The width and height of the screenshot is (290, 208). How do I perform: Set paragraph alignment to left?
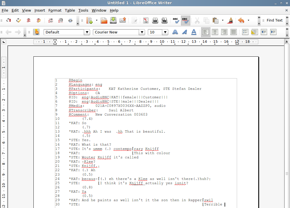tap(206, 32)
